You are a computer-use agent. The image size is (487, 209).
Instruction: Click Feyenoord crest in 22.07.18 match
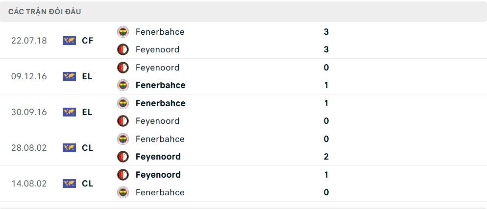coord(123,49)
